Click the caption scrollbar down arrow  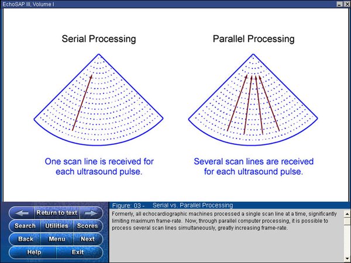pyautogui.click(x=346, y=258)
